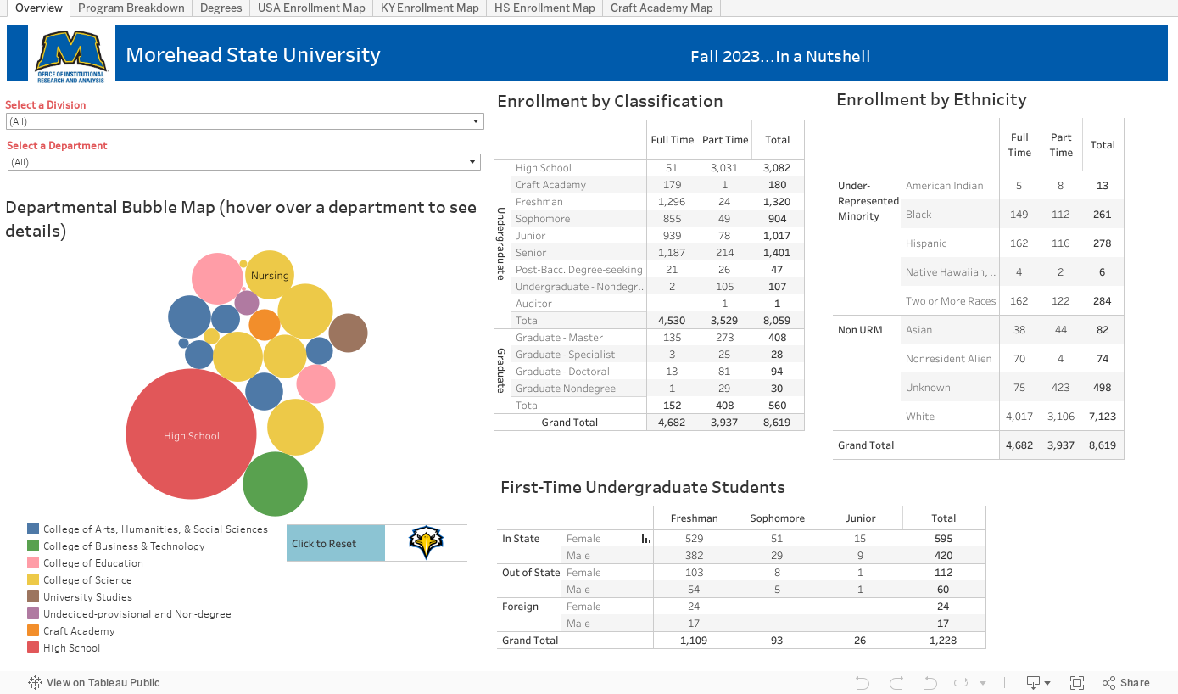Click the red High School legend swatch
Screen dimensions: 1178x694
(x=33, y=647)
